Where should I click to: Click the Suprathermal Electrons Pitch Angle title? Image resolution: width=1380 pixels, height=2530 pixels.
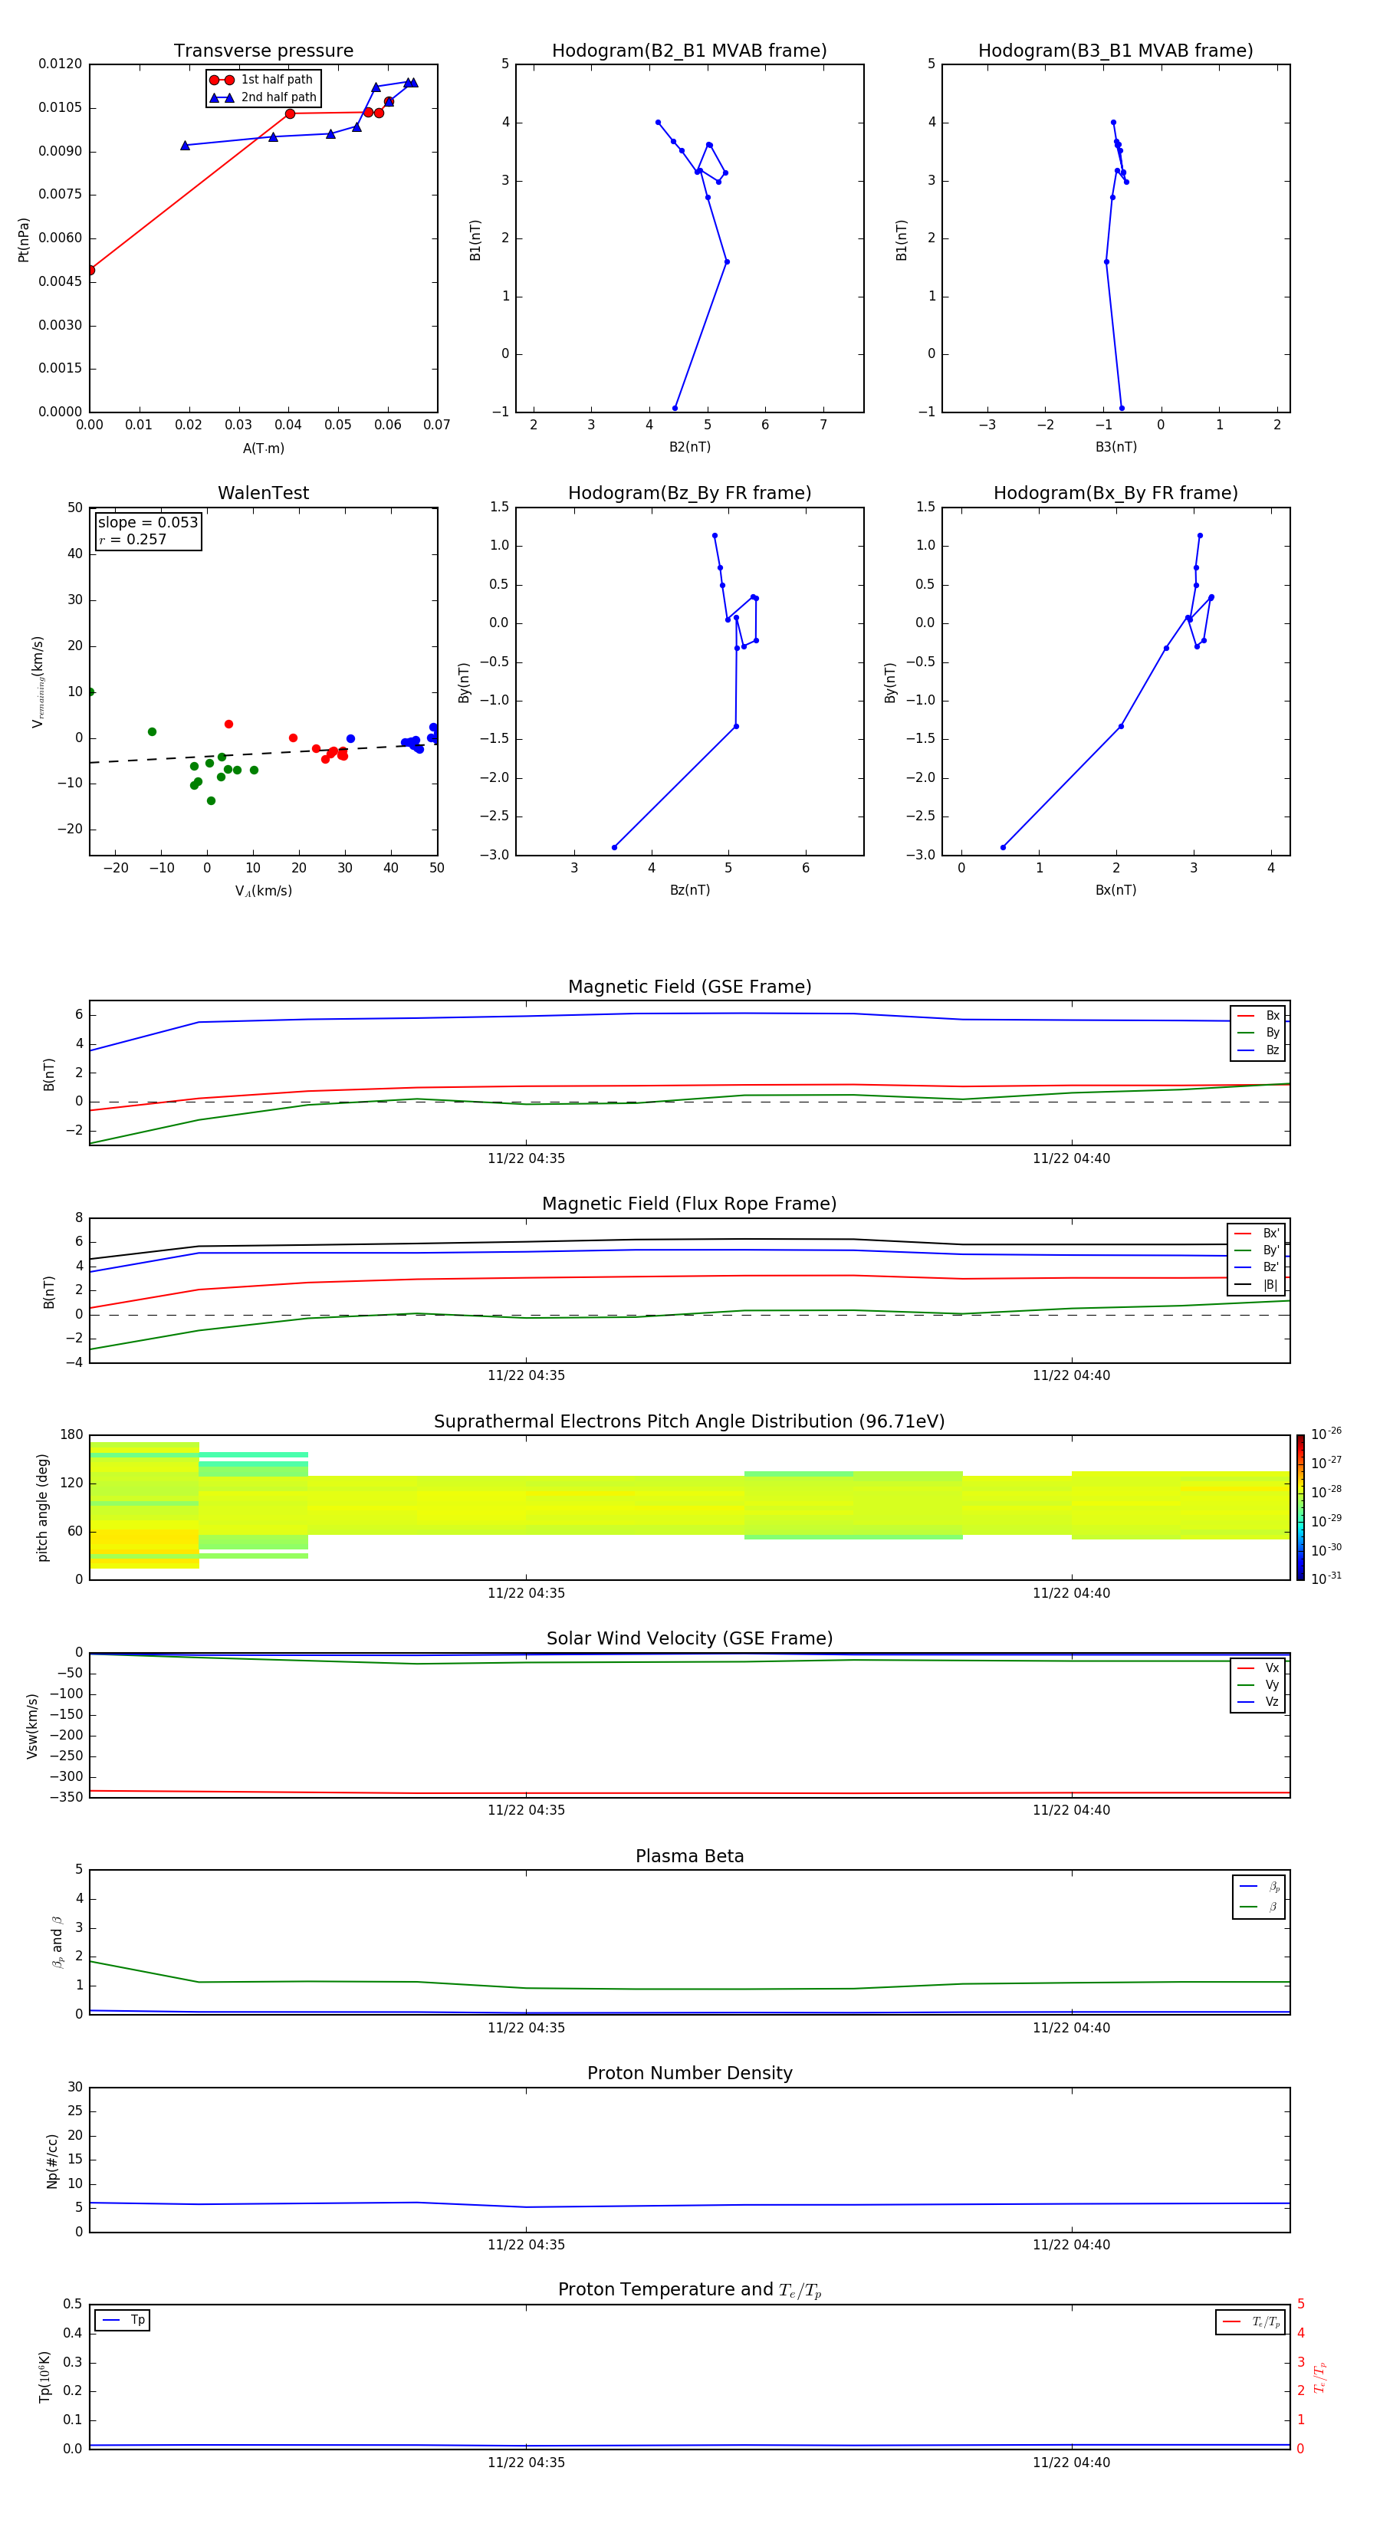[x=689, y=1422]
